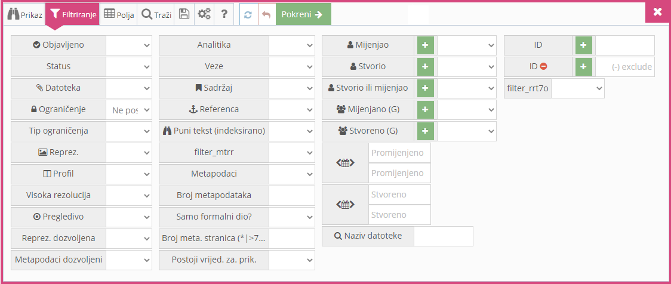Open the Profil dropdown
The width and height of the screenshot is (671, 284).
pos(129,174)
